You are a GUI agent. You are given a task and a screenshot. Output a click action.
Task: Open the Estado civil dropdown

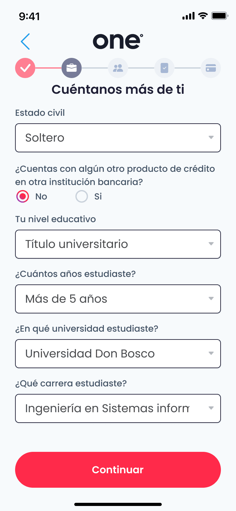(118, 138)
